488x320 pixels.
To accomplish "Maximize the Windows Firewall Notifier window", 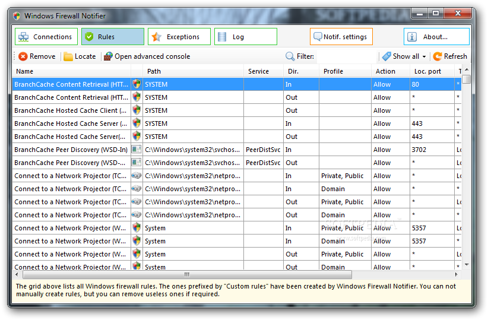I will click(436, 13).
